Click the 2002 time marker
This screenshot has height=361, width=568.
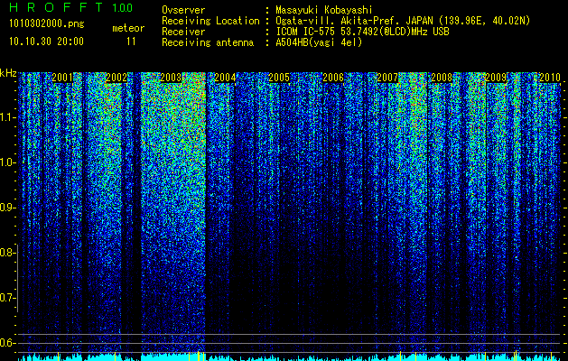pos(116,78)
